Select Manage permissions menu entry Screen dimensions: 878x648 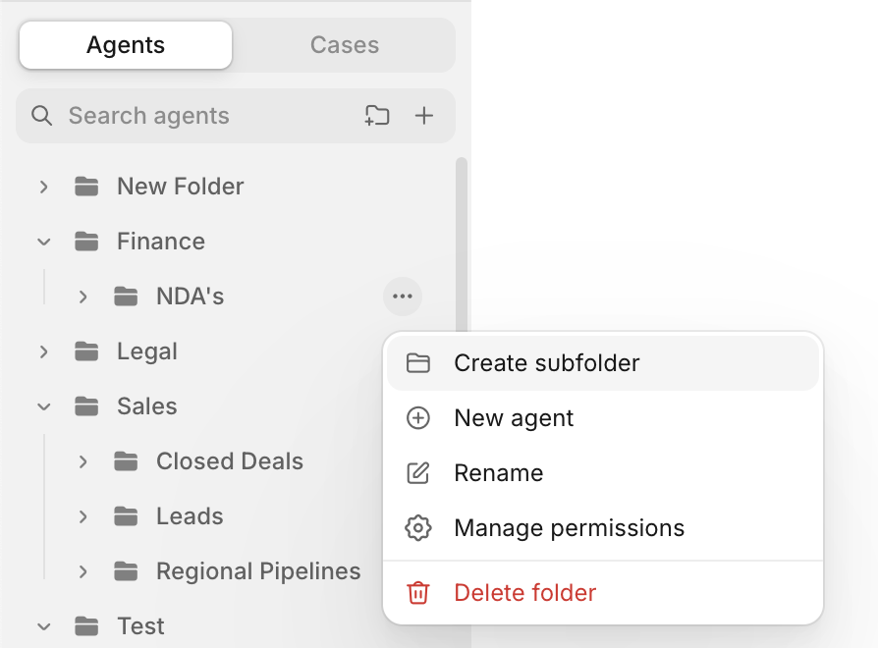[x=603, y=527]
